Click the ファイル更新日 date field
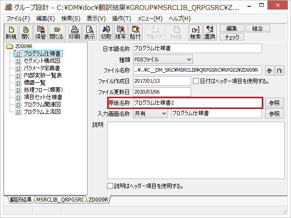291x218 pixels. [x=162, y=92]
